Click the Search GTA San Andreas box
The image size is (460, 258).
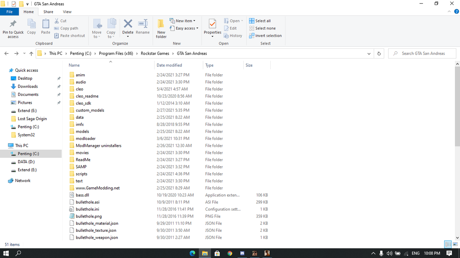[422, 53]
